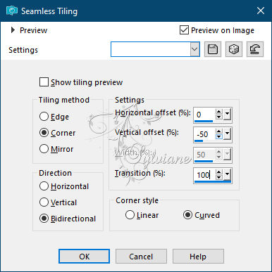
Task: Click the Save preset floppy disk icon
Action: click(213, 49)
